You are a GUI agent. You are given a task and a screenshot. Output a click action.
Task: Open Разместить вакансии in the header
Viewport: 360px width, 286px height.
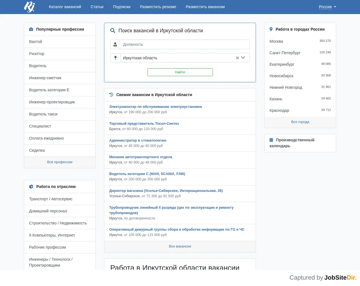click(x=205, y=7)
